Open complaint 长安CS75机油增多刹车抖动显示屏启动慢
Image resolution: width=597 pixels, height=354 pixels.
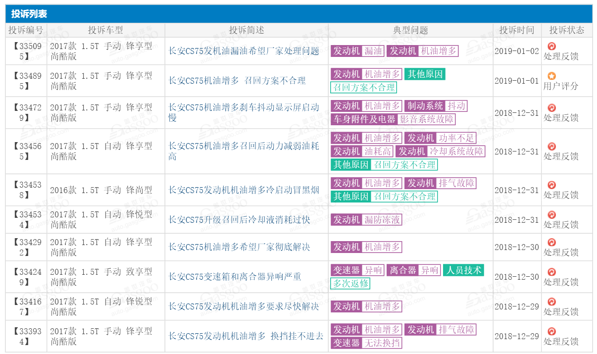click(x=244, y=112)
